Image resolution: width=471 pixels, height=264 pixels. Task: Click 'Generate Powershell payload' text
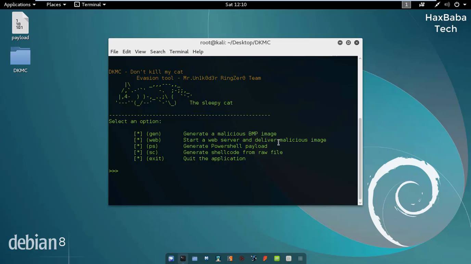[225, 146]
